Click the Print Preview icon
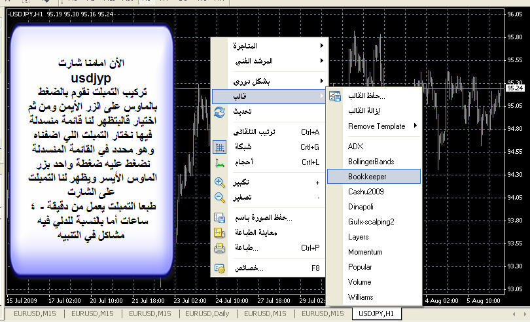This screenshot has width=530, height=322. point(220,232)
